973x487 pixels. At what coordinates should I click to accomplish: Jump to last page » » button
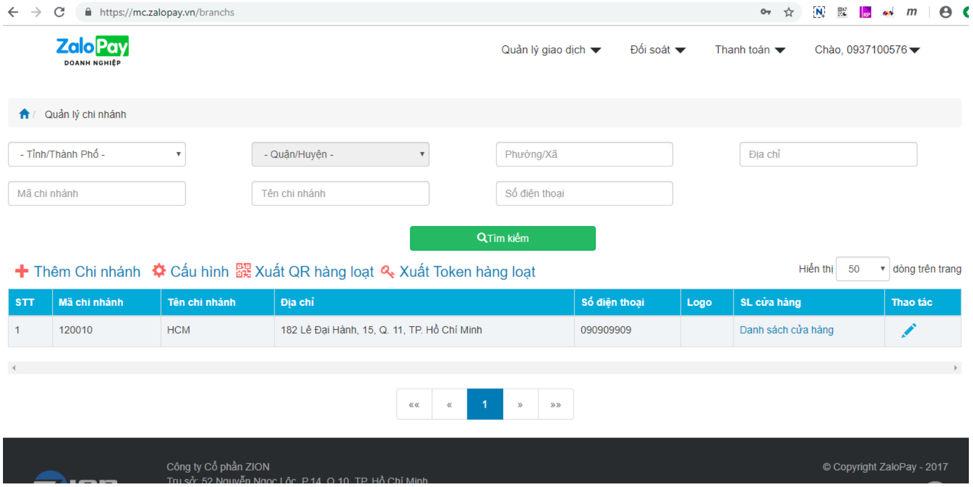point(555,404)
